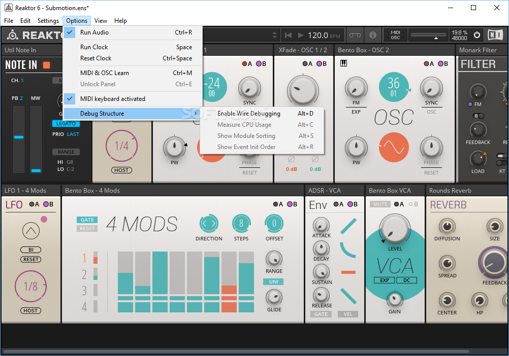Click the VCA GAIN knob
The image size is (509, 356).
coord(394,299)
